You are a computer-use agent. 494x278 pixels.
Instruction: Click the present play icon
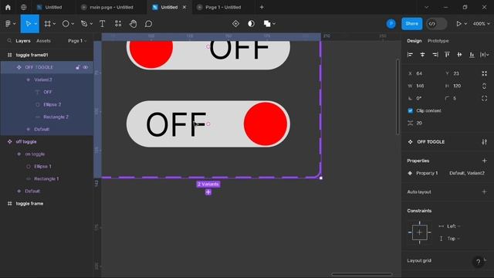point(458,24)
